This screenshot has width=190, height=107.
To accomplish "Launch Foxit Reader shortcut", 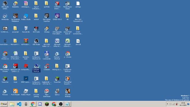I will [15, 92].
